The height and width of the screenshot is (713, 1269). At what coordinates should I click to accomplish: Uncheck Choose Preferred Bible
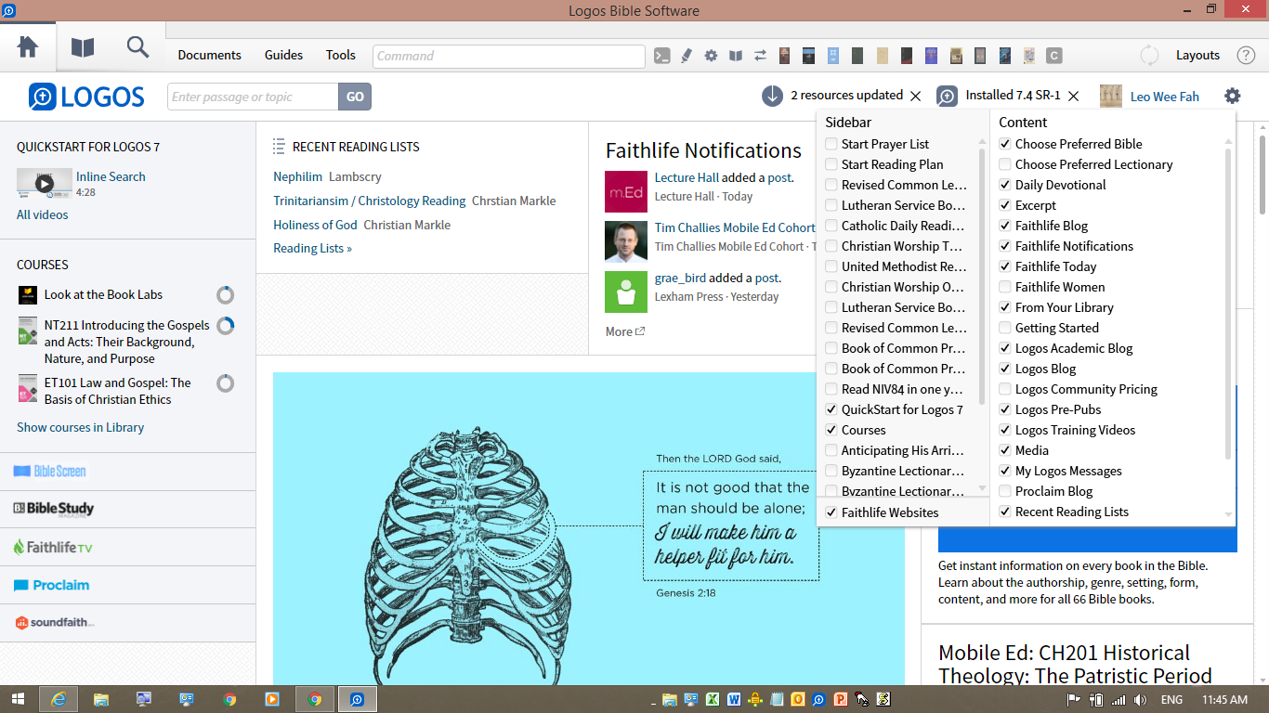[x=1005, y=144]
